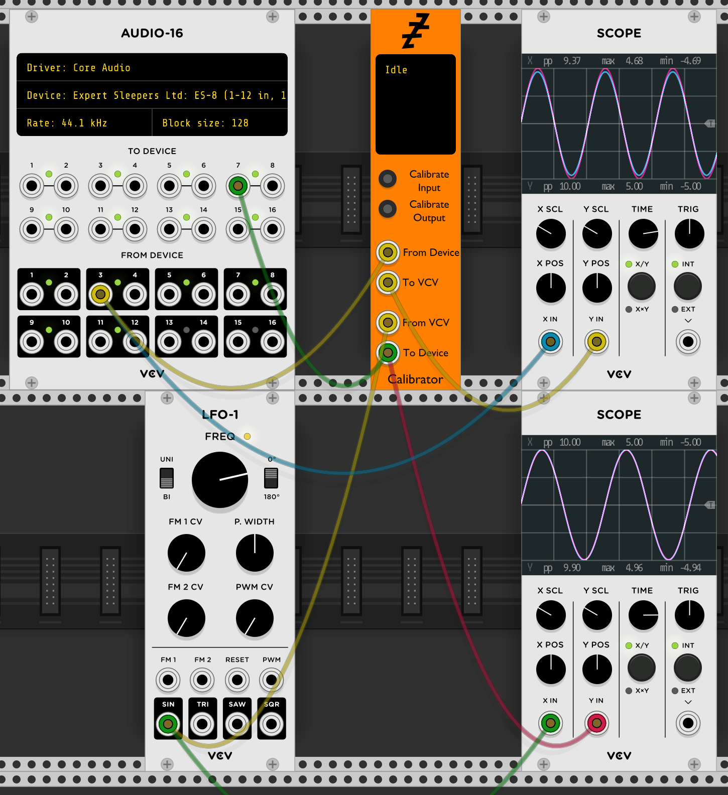Click bottom Scope TIME knob
The width and height of the screenshot is (728, 795).
643,615
